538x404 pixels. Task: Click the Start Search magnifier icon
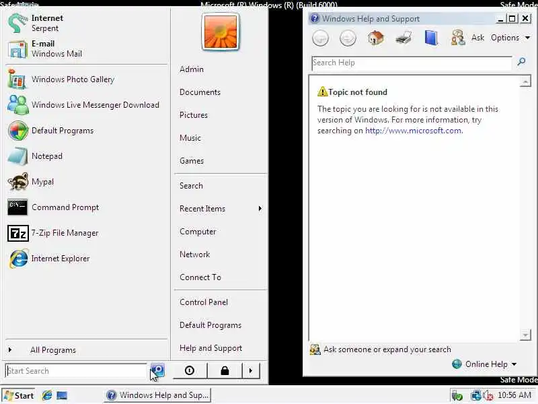click(158, 370)
